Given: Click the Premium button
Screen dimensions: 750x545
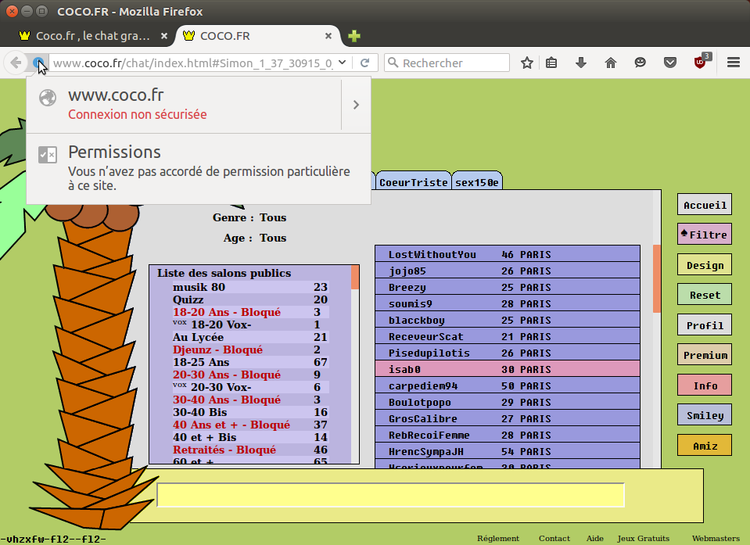Looking at the screenshot, I should pos(705,355).
